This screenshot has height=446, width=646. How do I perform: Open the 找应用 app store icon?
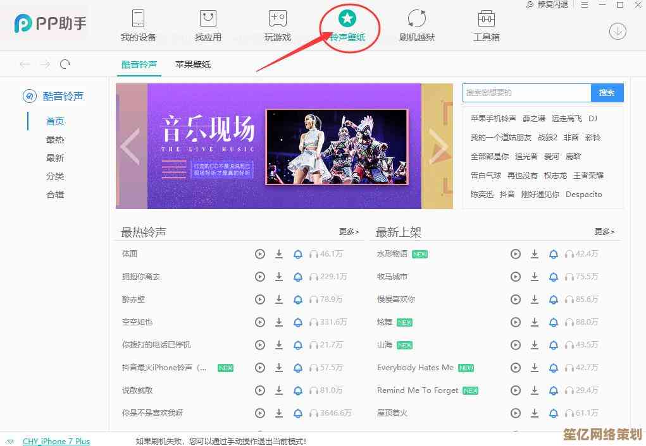tap(208, 19)
